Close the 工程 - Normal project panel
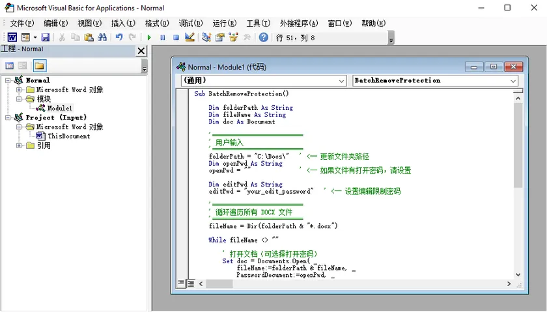 141,51
